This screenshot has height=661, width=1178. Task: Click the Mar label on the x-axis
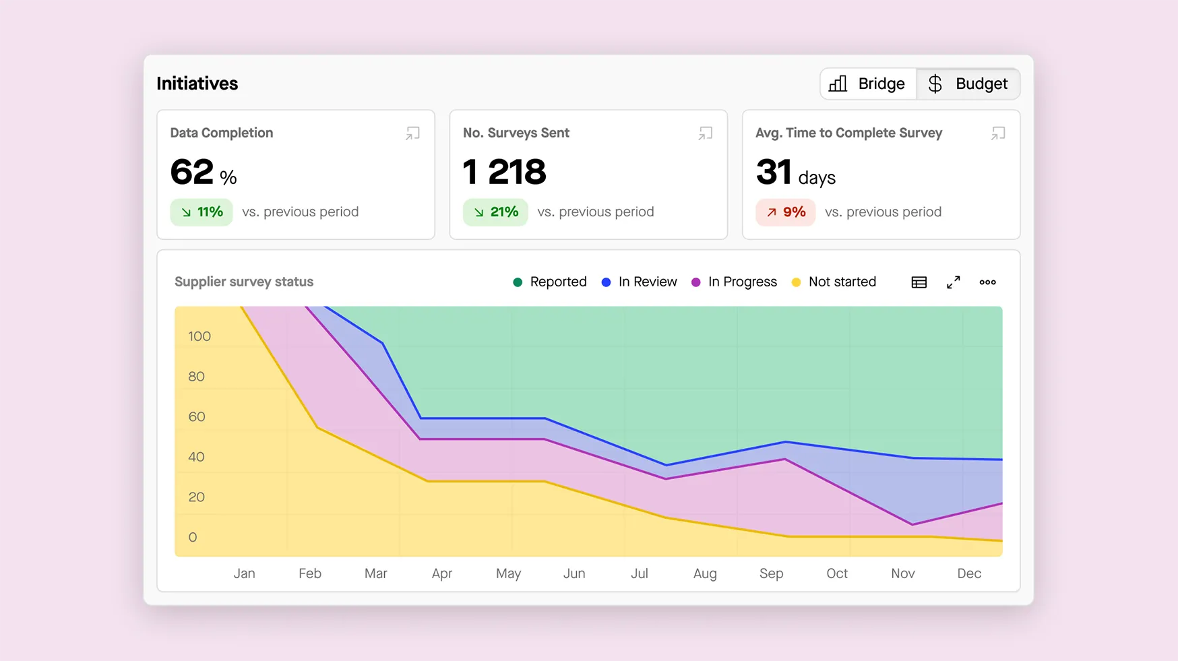375,573
